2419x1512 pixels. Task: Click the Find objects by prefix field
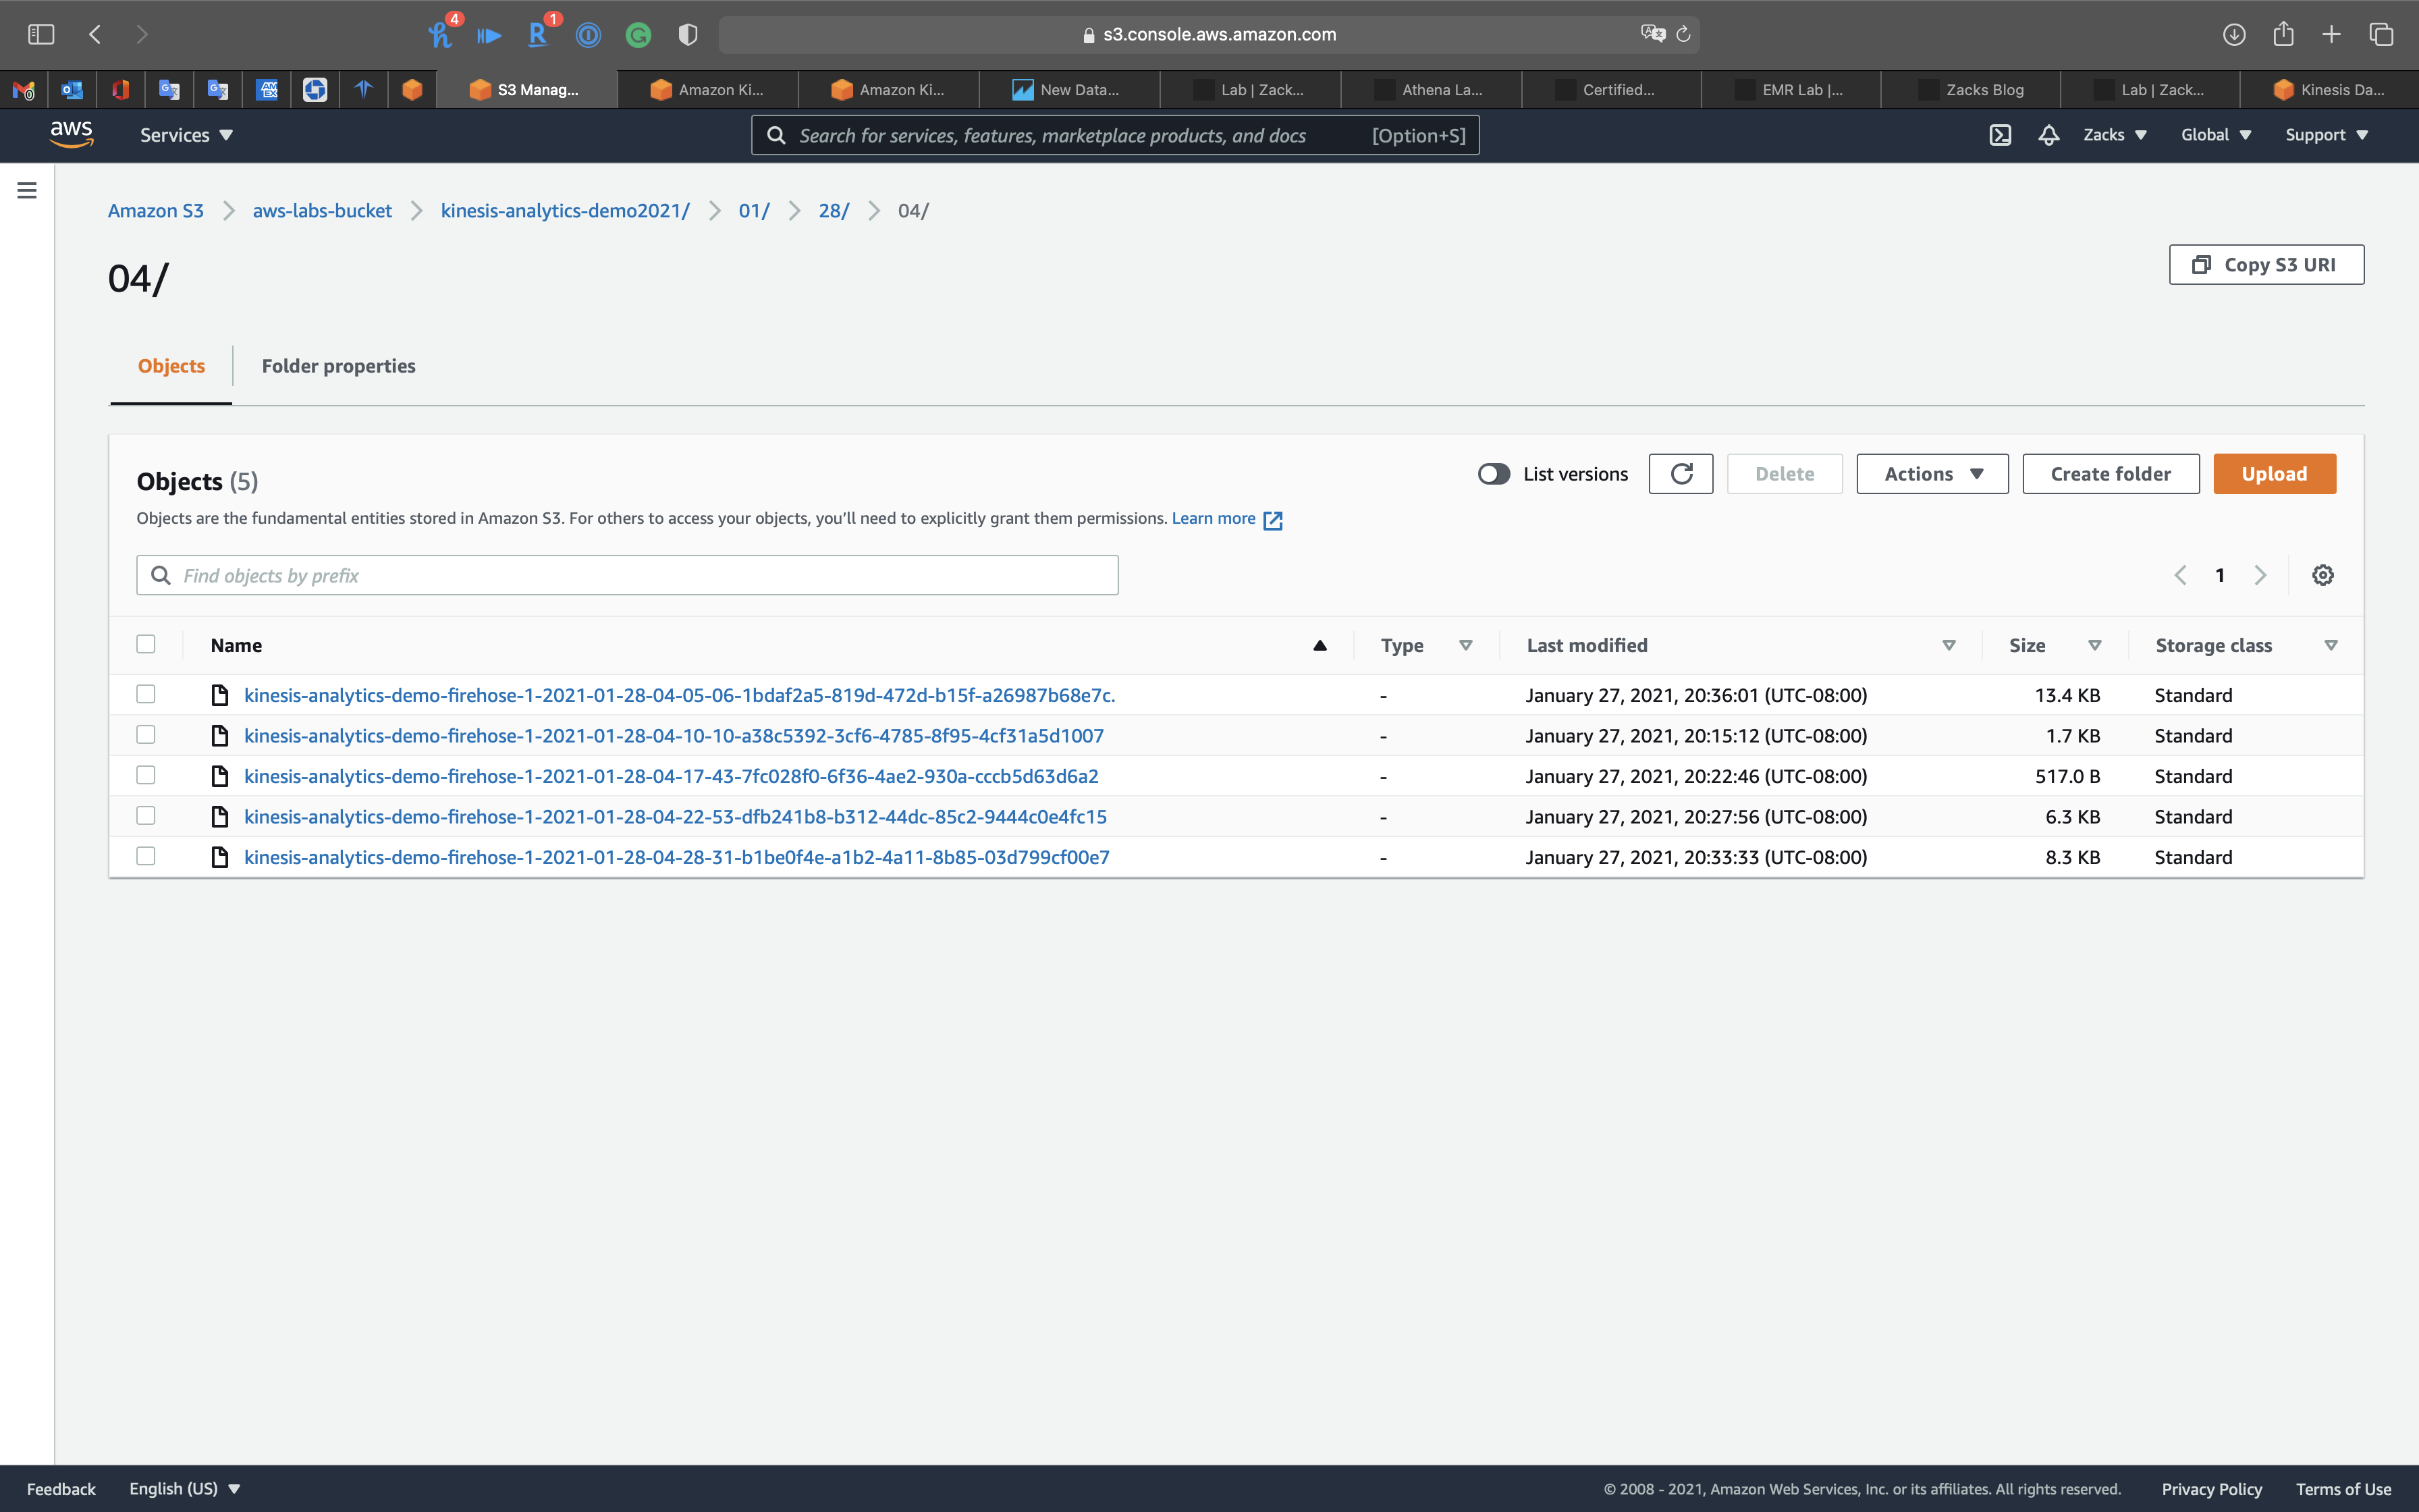[x=627, y=575]
